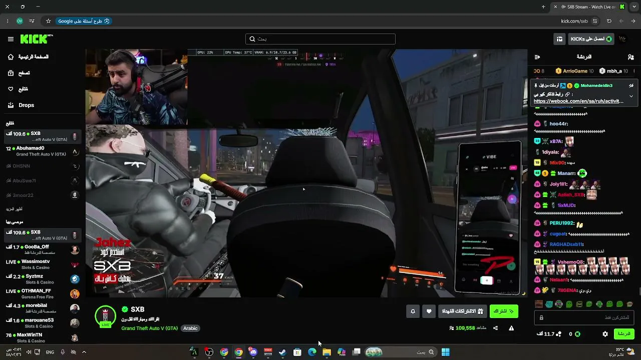Open the SXB streamer avatar
The image size is (641, 360).
[105, 316]
